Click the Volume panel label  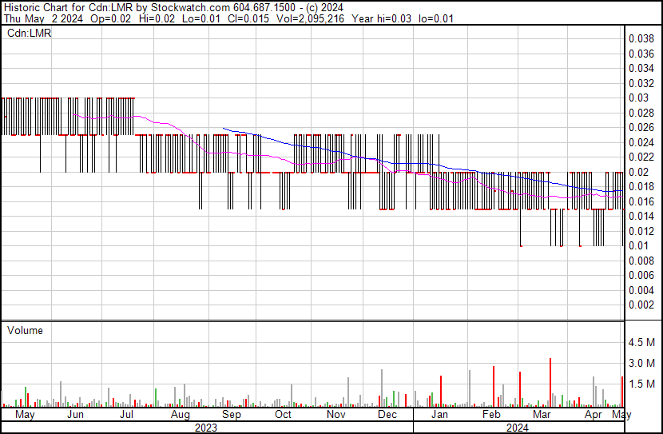[25, 330]
